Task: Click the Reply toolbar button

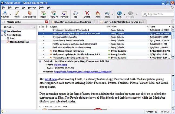Action: (x=43, y=14)
